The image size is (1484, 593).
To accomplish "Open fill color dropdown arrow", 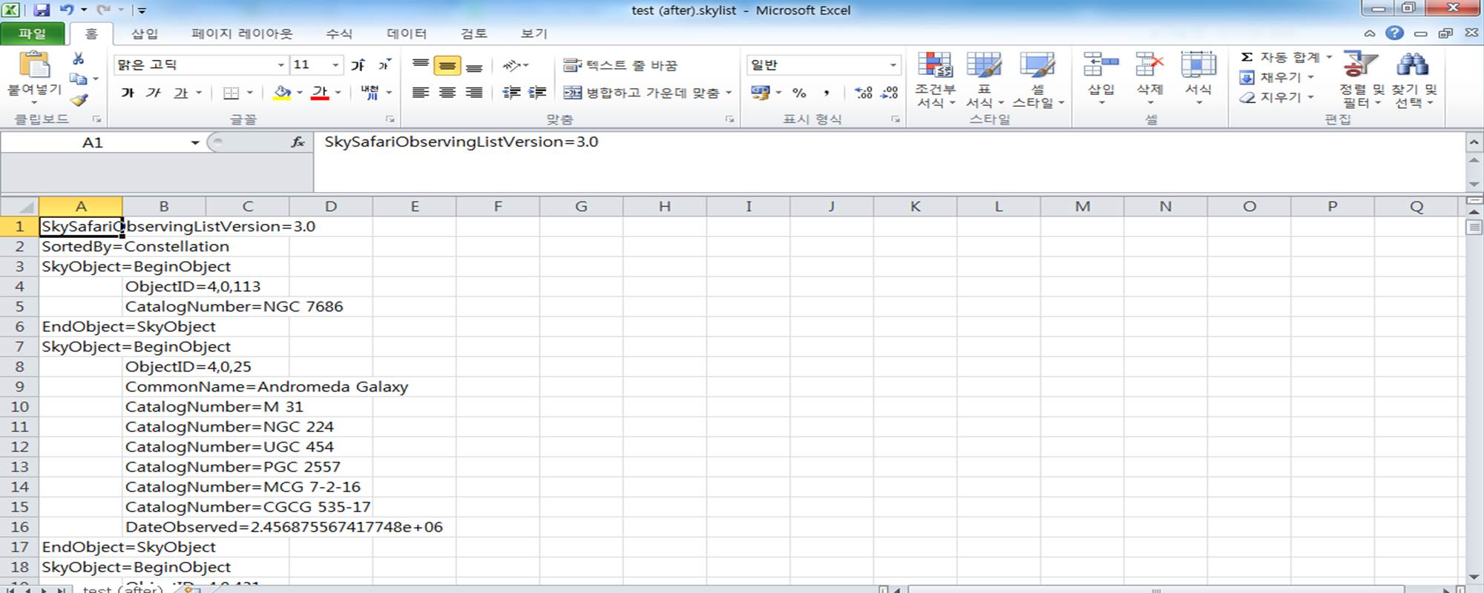I will tap(300, 93).
